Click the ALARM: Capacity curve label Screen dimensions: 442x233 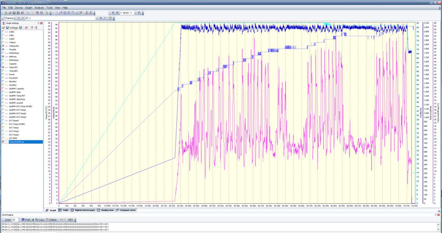(x=17, y=89)
